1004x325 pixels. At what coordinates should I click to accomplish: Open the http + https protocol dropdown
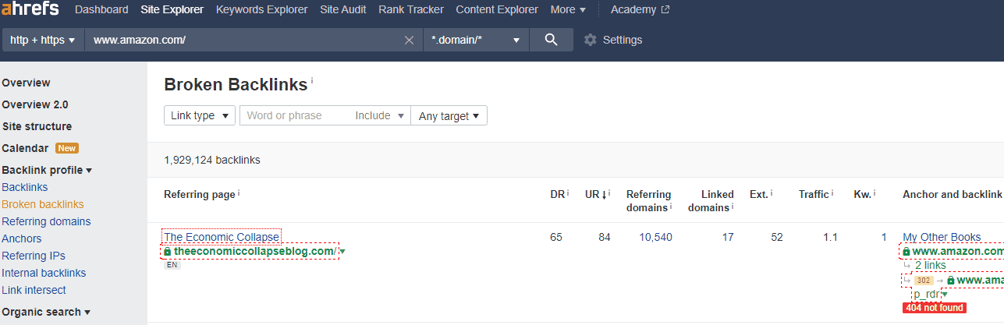43,40
